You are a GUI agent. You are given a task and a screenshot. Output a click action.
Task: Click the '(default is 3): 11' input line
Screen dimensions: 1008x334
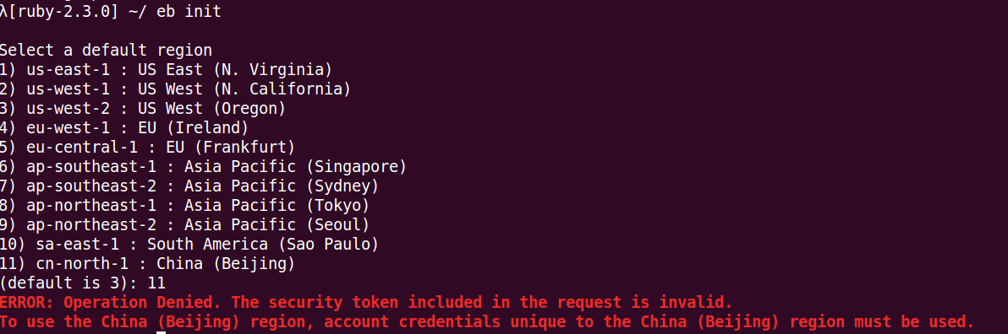pos(83,283)
